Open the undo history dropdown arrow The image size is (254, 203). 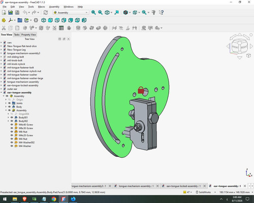pyautogui.click(x=29, y=13)
